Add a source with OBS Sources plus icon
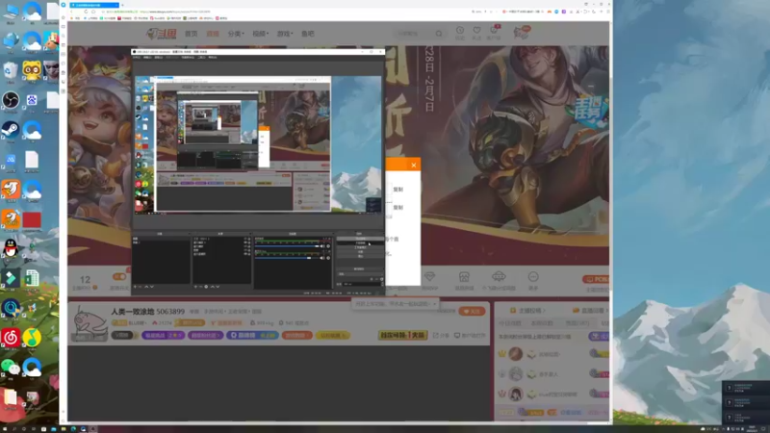This screenshot has height=433, width=770. pos(195,287)
